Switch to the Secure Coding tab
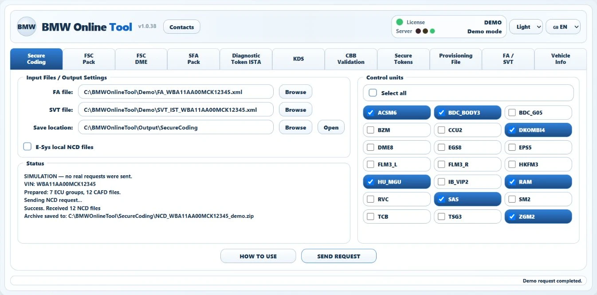597x295 pixels. click(x=36, y=59)
